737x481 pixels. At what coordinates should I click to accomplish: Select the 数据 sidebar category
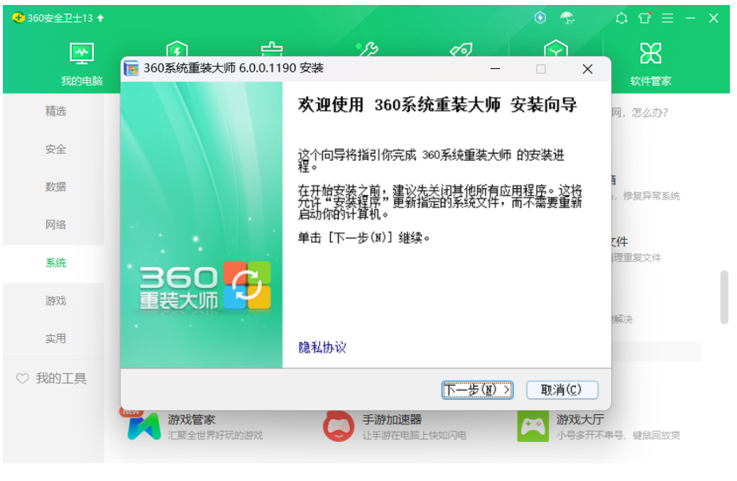[55, 187]
